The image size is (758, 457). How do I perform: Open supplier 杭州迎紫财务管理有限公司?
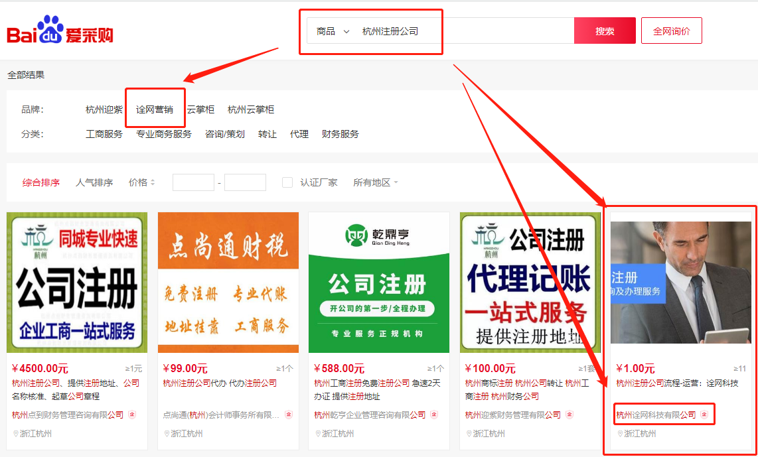[x=513, y=415]
